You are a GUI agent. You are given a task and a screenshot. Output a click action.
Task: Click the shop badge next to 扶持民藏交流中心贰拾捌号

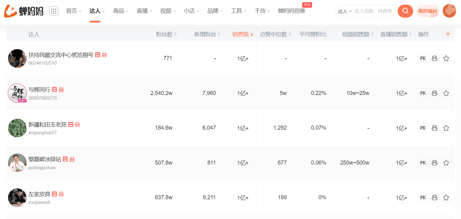click(x=98, y=55)
